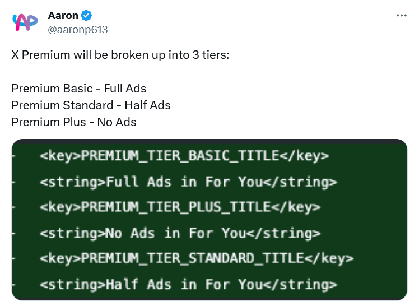Select the 'Premium Basic - Full Ads' line
This screenshot has height=306, width=419.
tap(79, 89)
